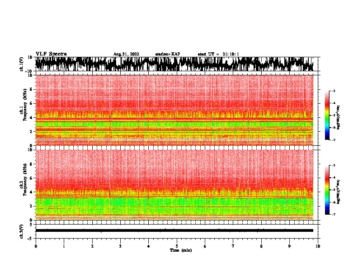Click time axis tick label "4"
358x276 pixels.
(x=148, y=246)
